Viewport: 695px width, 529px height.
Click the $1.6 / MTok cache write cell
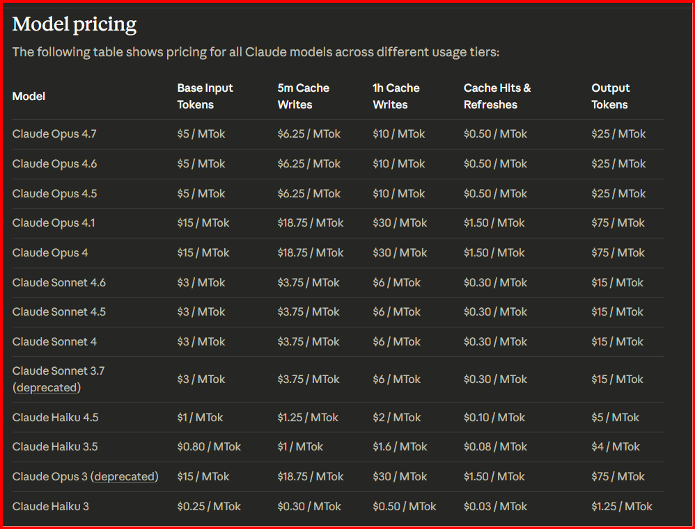coord(400,447)
